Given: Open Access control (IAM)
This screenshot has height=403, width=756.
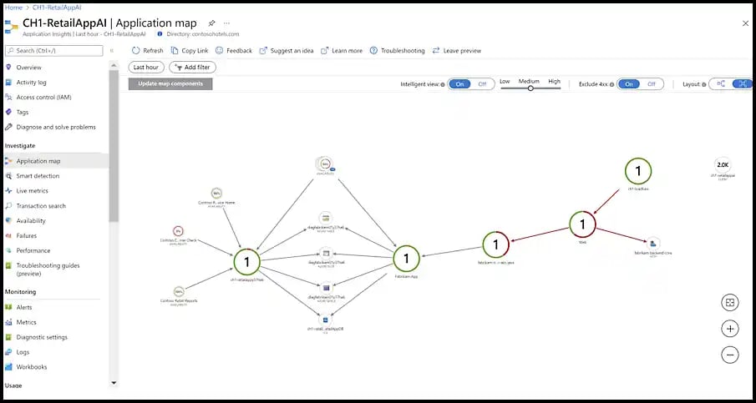Looking at the screenshot, I should tap(44, 98).
